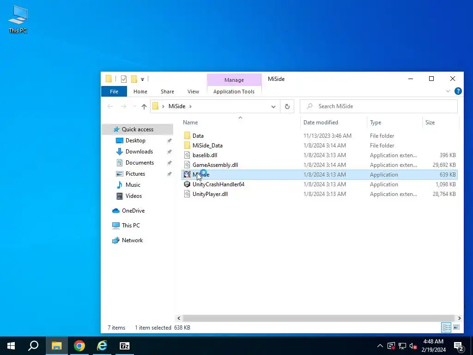Switch to Large icons view button
Screen dimensions: 473x355
pos(456,327)
